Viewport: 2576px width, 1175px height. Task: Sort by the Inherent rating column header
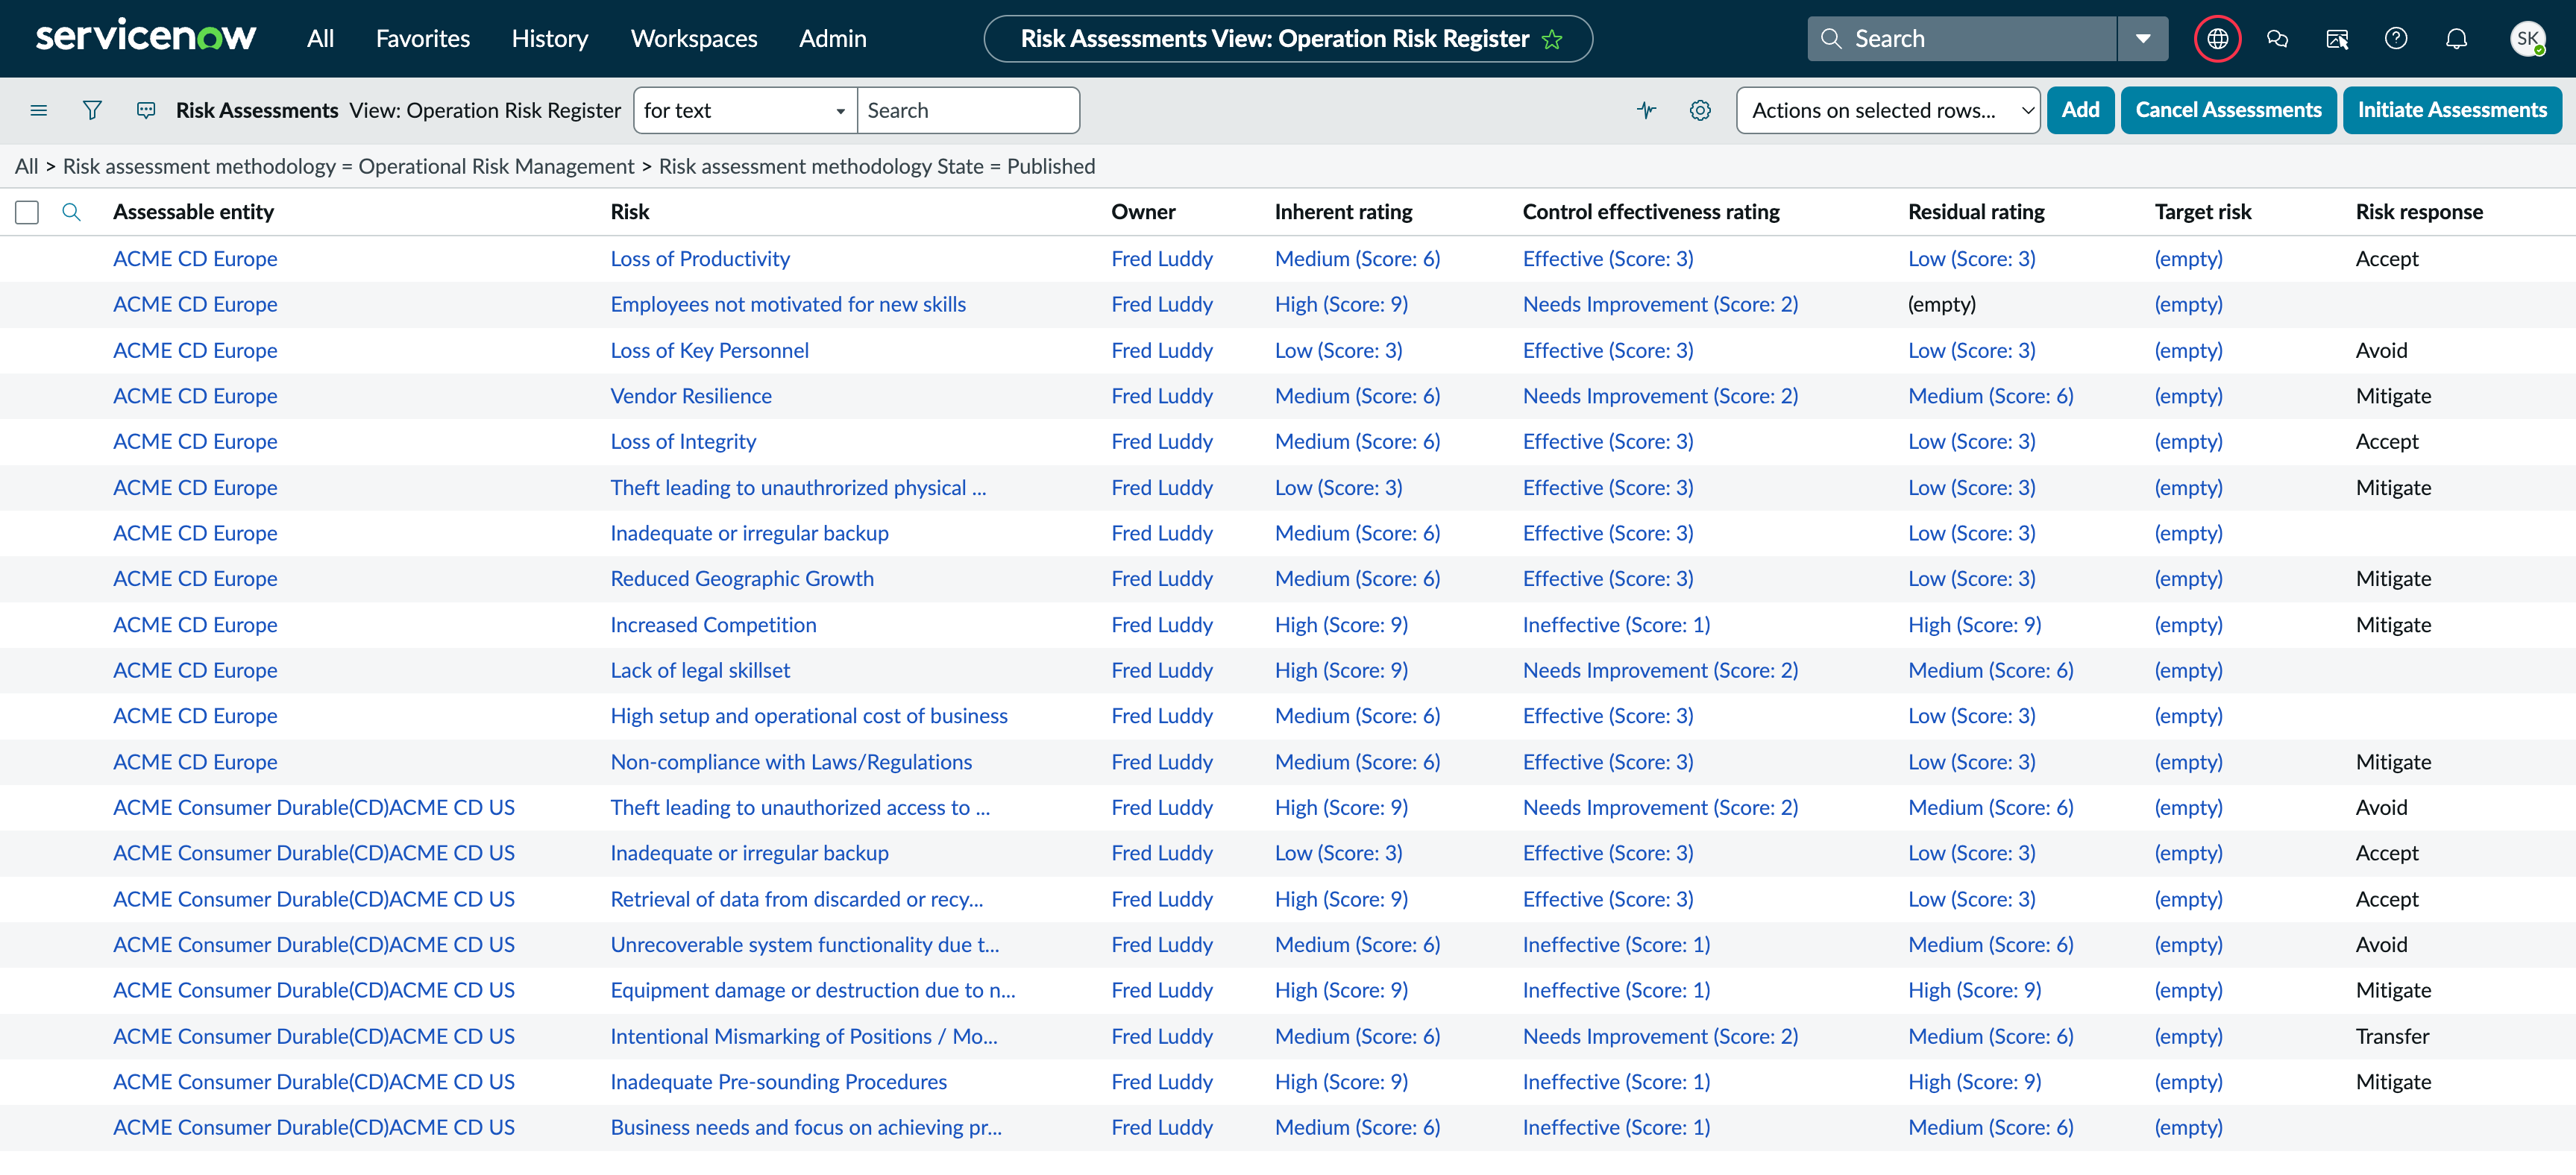(x=1343, y=211)
